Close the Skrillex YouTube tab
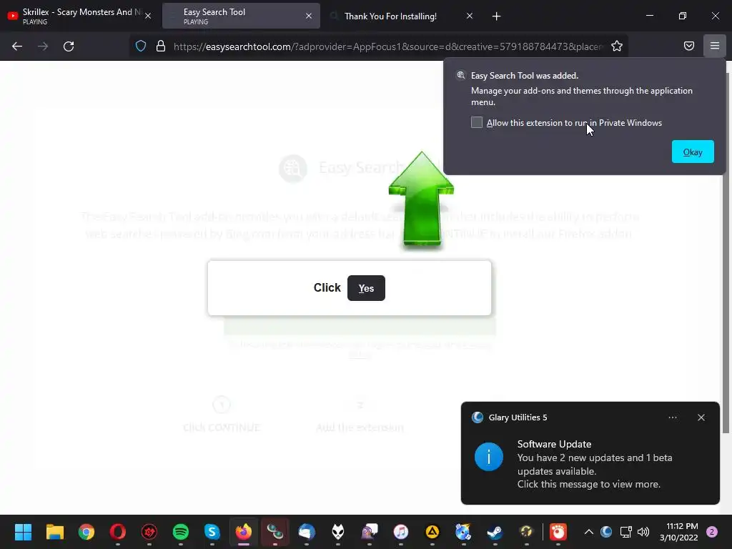The width and height of the screenshot is (732, 549). click(x=148, y=16)
